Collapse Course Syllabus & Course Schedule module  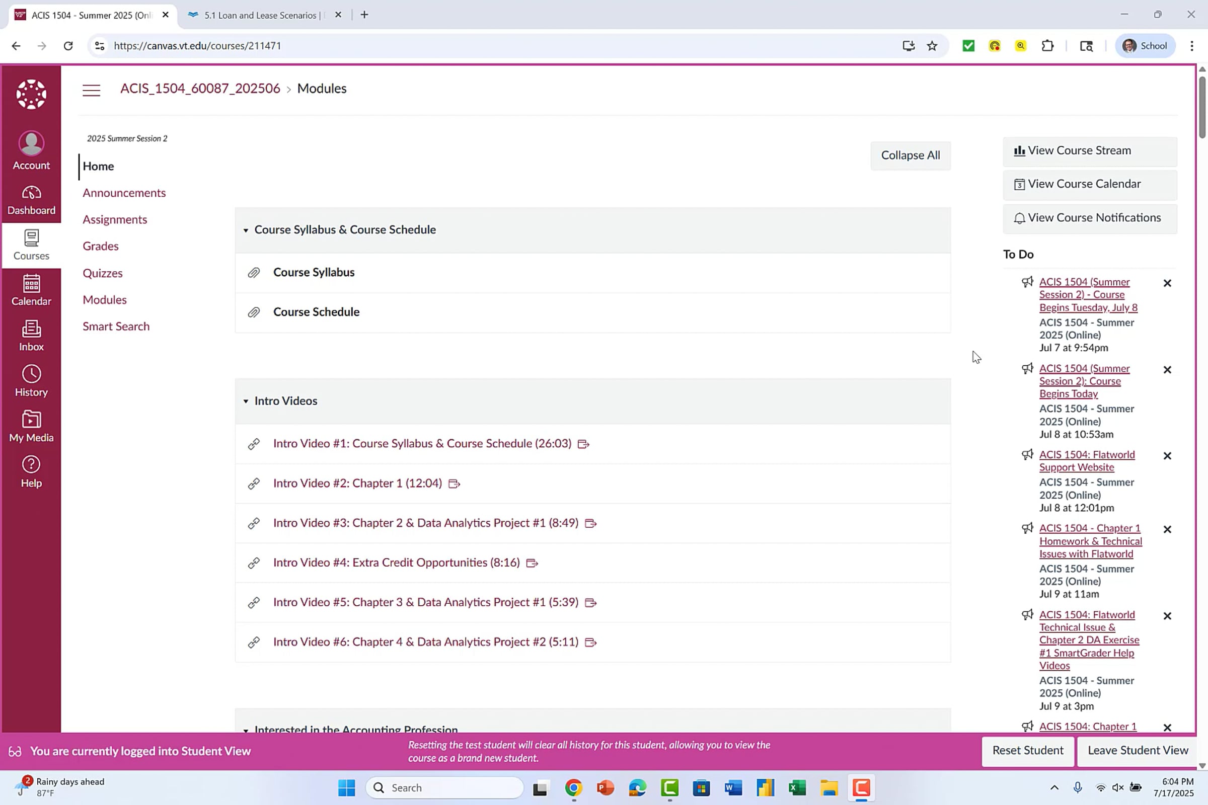246,230
